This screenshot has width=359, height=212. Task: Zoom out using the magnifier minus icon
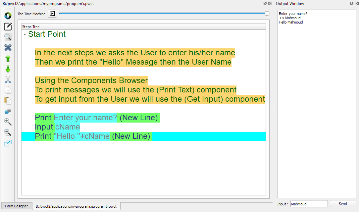click(x=8, y=132)
